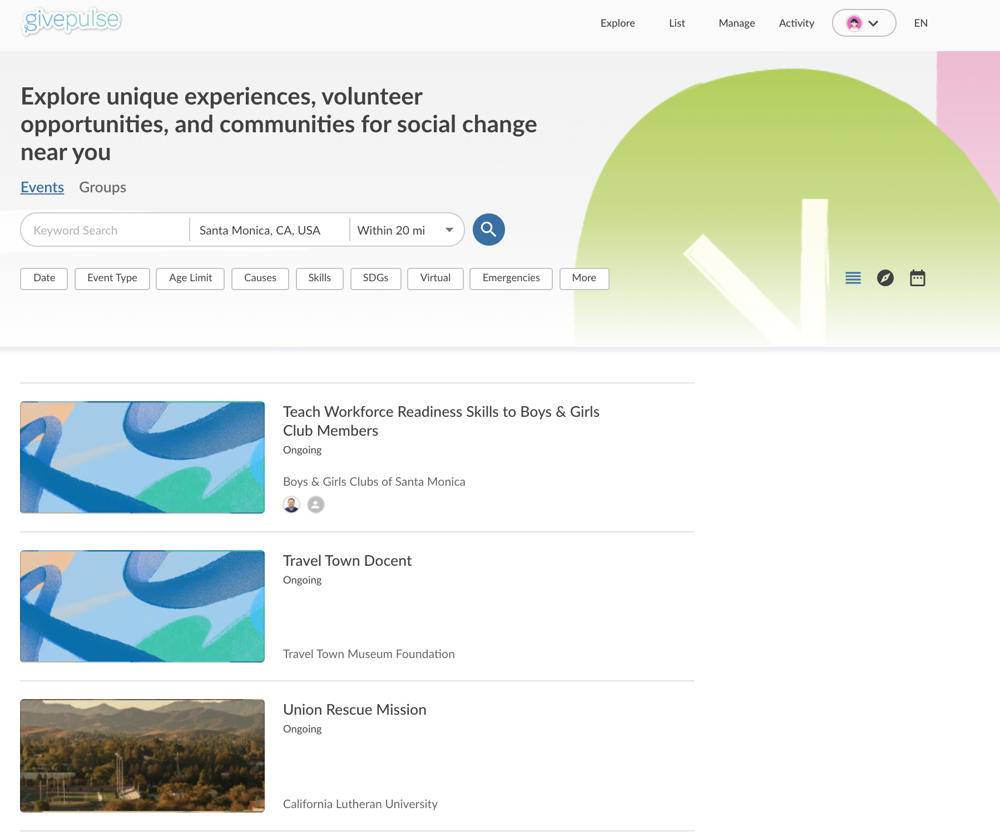1000x837 pixels.
Task: Edit the Santa Monica, CA location field
Action: (x=269, y=230)
